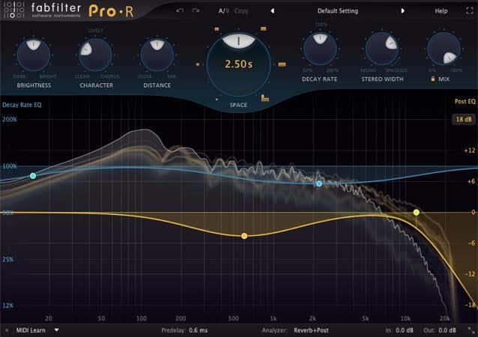
Task: Click the Distance knob
Action: pos(157,55)
